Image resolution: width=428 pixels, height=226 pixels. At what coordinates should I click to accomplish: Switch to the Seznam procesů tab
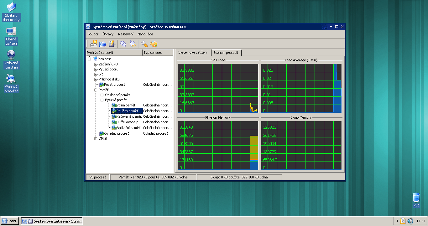(x=226, y=53)
